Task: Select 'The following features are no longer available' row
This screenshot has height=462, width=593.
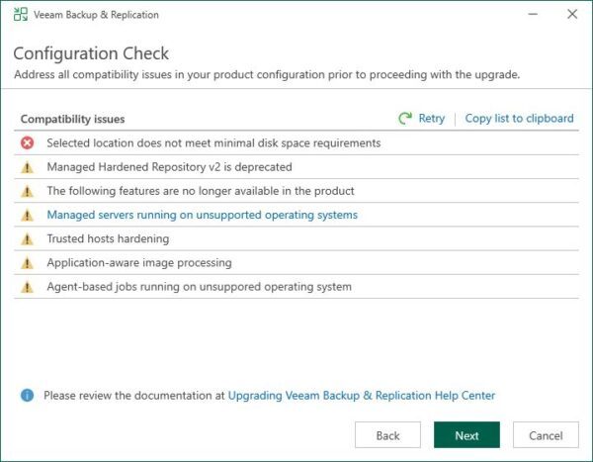Action: click(296, 191)
